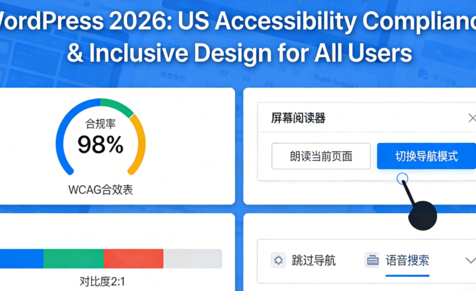Switch to the 跳过导航 tab

tap(313, 260)
